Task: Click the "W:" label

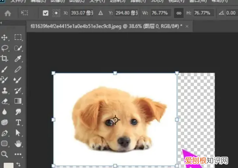Action: (145, 13)
